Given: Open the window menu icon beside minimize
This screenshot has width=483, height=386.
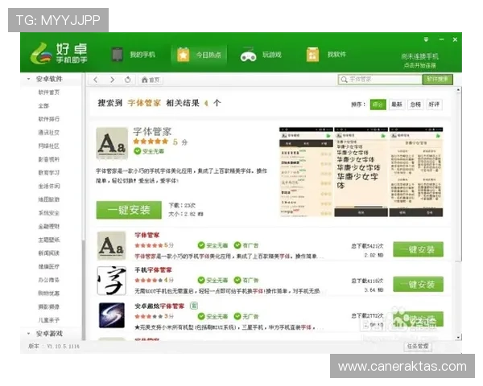Looking at the screenshot, I should point(426,39).
